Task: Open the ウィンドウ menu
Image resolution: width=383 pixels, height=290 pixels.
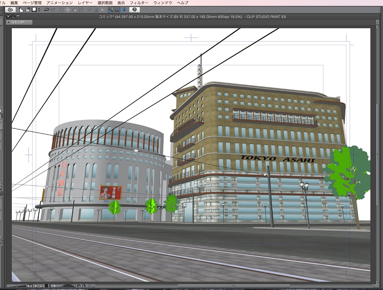Action: click(163, 3)
